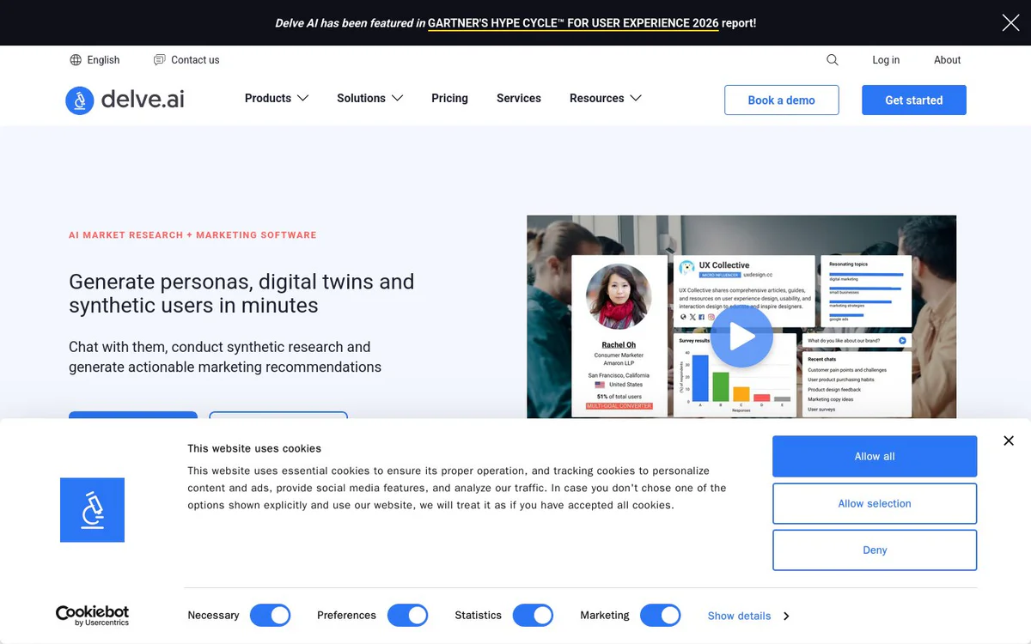1031x644 pixels.
Task: Click the Book a demo button
Action: coord(781,100)
